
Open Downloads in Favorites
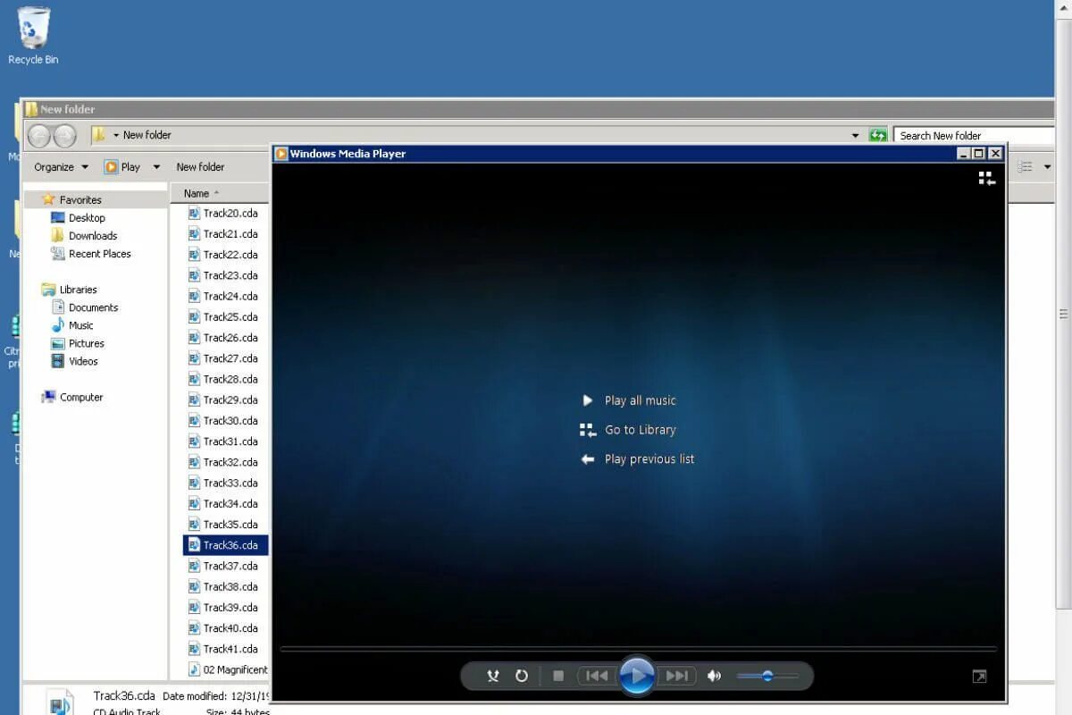[x=84, y=236]
